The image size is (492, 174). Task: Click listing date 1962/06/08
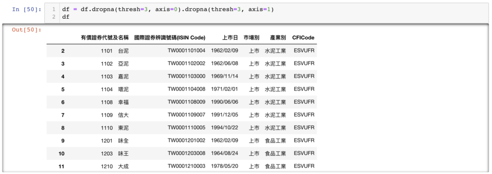[x=225, y=64]
